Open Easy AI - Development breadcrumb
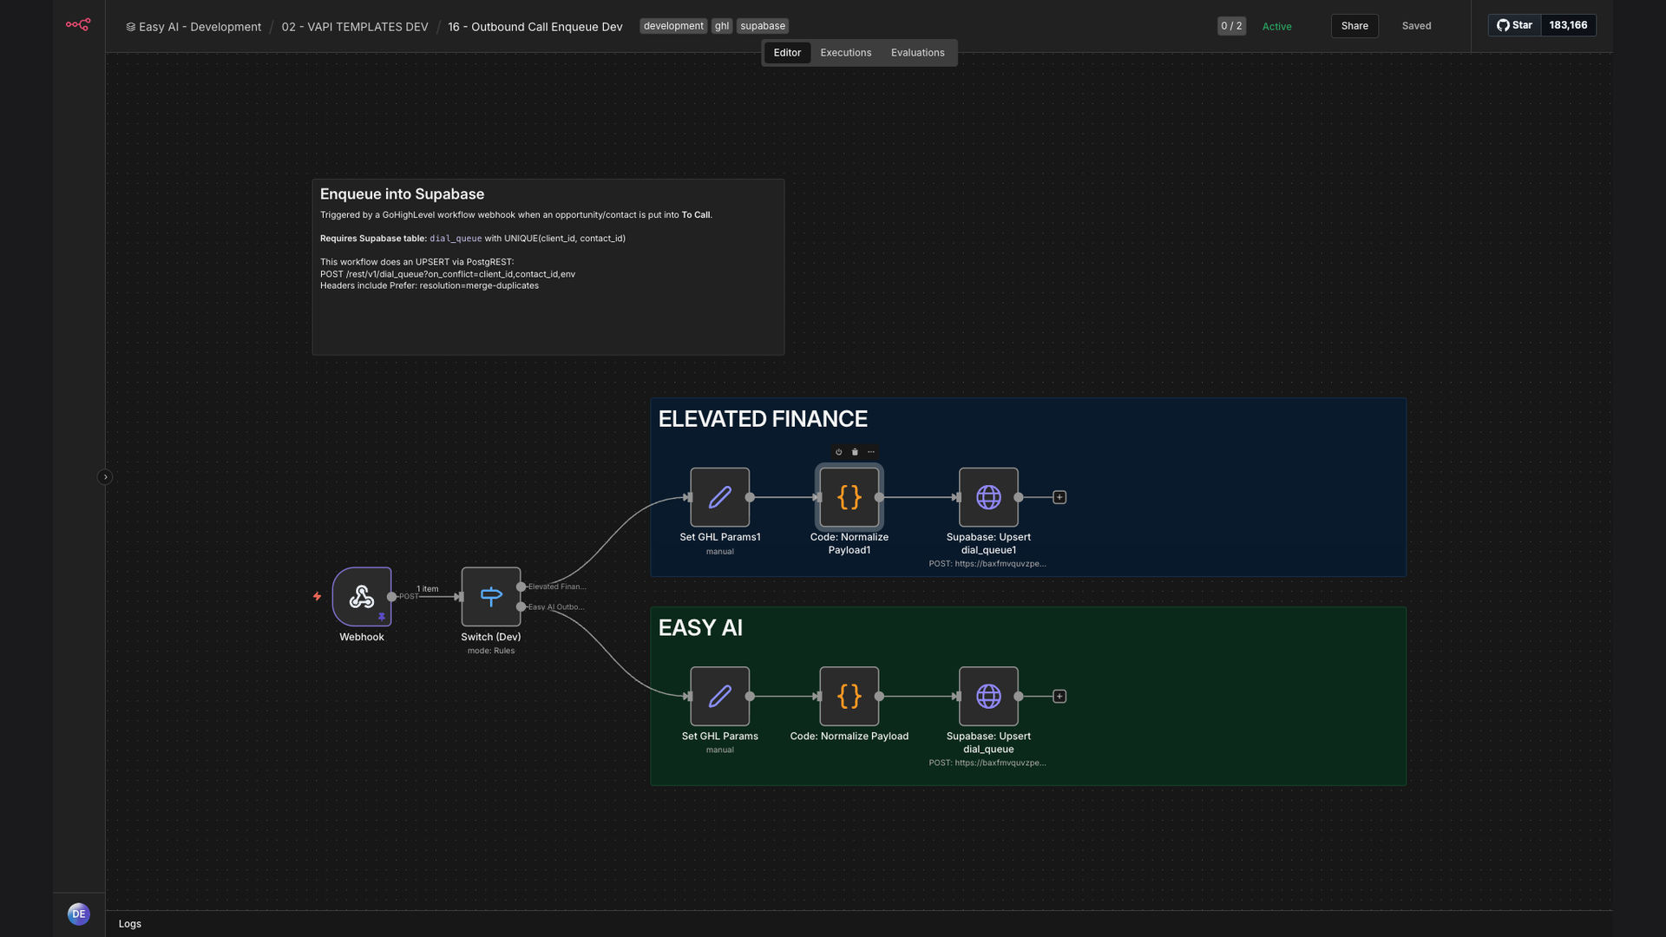 coord(193,27)
